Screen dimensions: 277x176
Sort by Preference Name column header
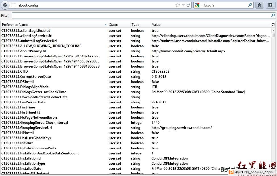[x=54, y=25]
